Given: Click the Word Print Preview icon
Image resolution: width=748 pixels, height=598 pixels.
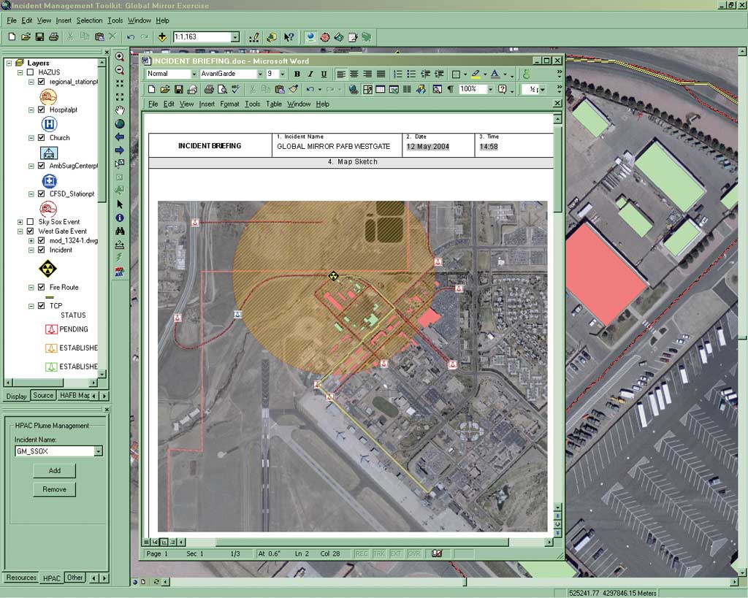Looking at the screenshot, I should tap(222, 89).
